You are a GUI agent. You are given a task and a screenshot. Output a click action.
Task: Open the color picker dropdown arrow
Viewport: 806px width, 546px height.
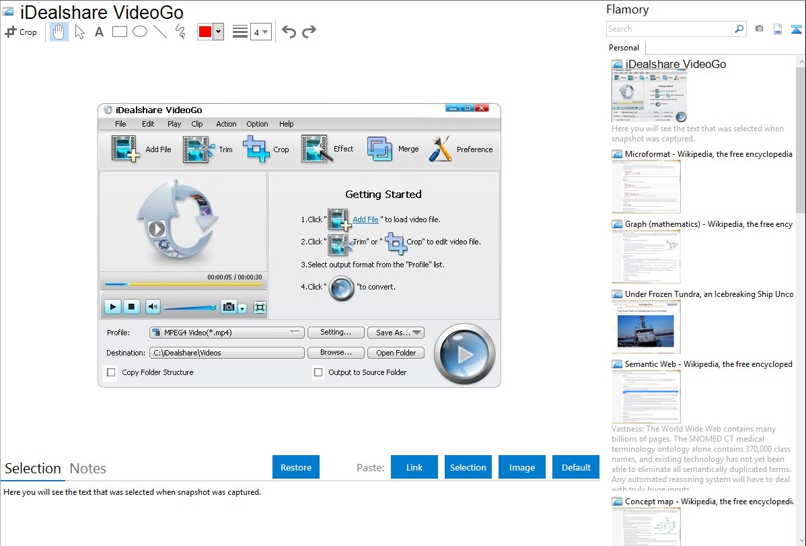pyautogui.click(x=219, y=32)
